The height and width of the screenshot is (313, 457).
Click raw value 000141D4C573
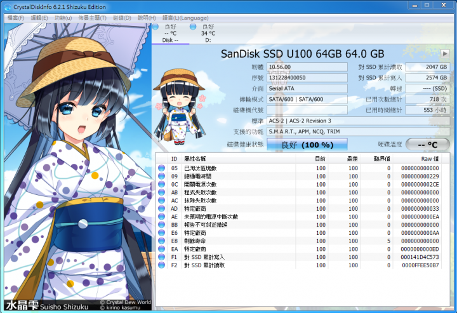point(420,257)
